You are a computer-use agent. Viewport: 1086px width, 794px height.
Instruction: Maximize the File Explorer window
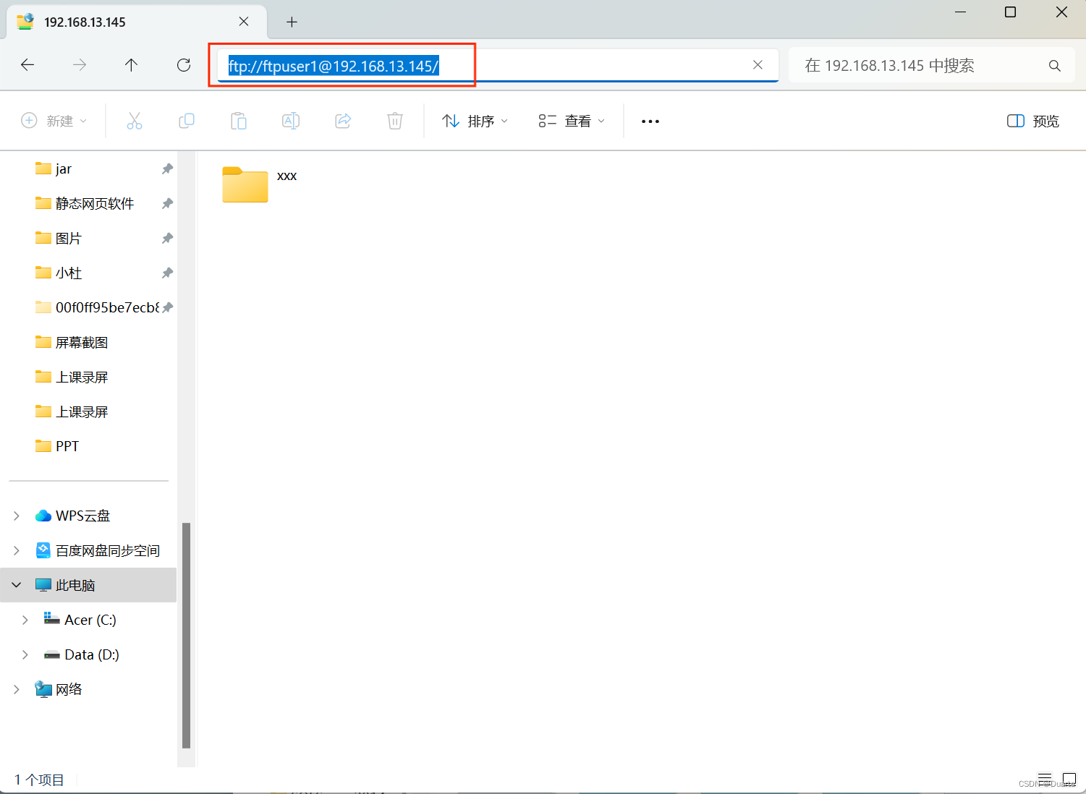click(1011, 12)
